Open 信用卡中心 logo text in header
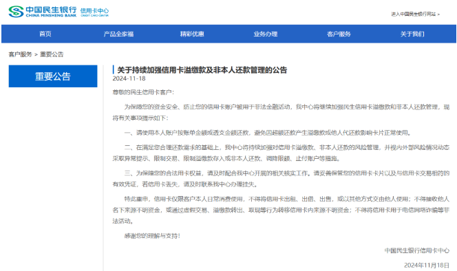Viewport: 457px width, 271px height. click(94, 12)
